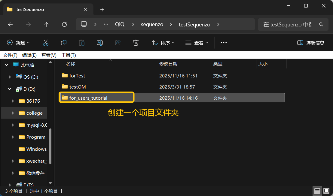Open the 文件(F) menu
The image size is (333, 196).
[10, 55]
